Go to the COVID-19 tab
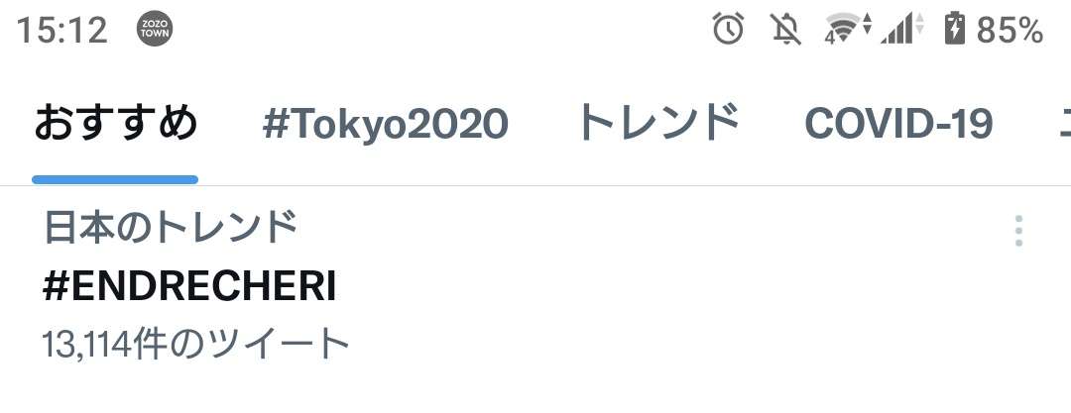 pyautogui.click(x=898, y=124)
